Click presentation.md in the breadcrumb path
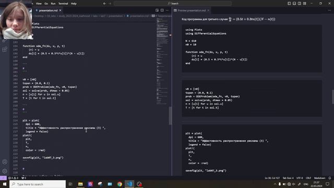The image size is (334, 188). click(139, 16)
